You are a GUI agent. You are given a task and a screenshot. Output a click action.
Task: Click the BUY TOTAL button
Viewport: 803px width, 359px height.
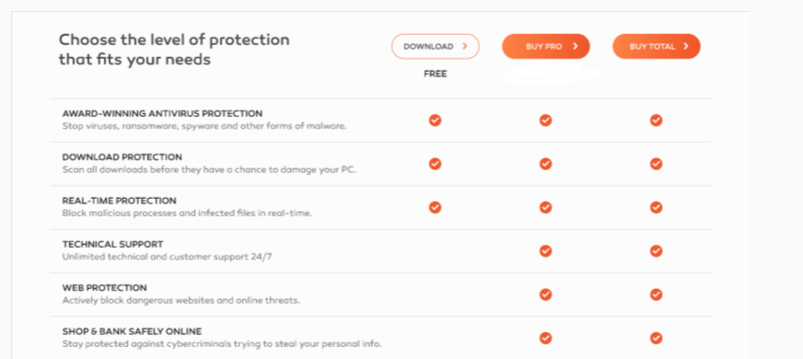657,47
